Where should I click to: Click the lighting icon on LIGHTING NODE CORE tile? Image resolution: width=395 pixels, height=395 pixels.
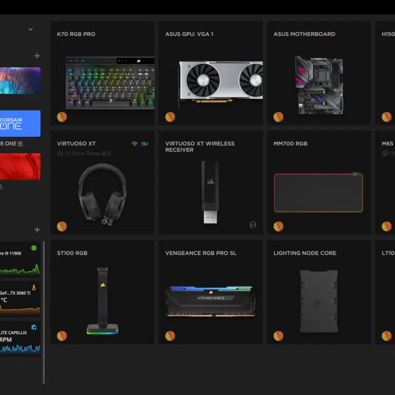click(278, 336)
